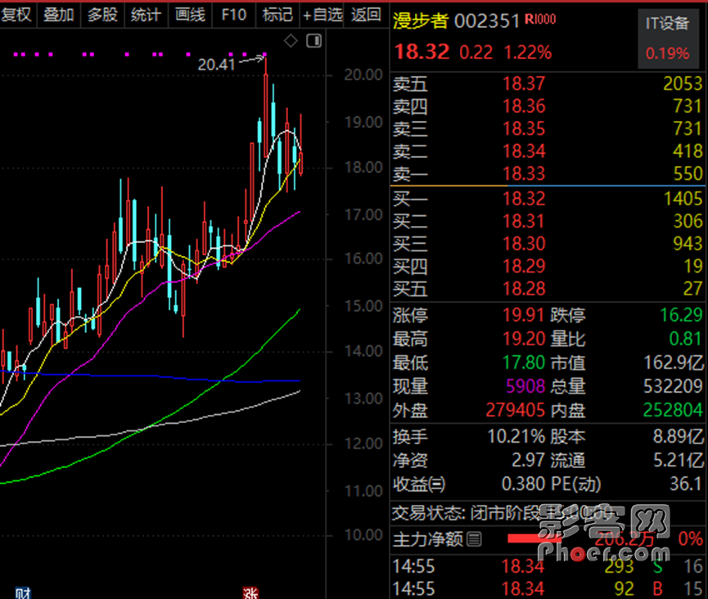Click the 买一 volume 1405
Image resolution: width=708 pixels, height=599 pixels.
[x=683, y=199]
